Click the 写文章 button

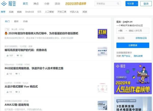click(131, 4)
